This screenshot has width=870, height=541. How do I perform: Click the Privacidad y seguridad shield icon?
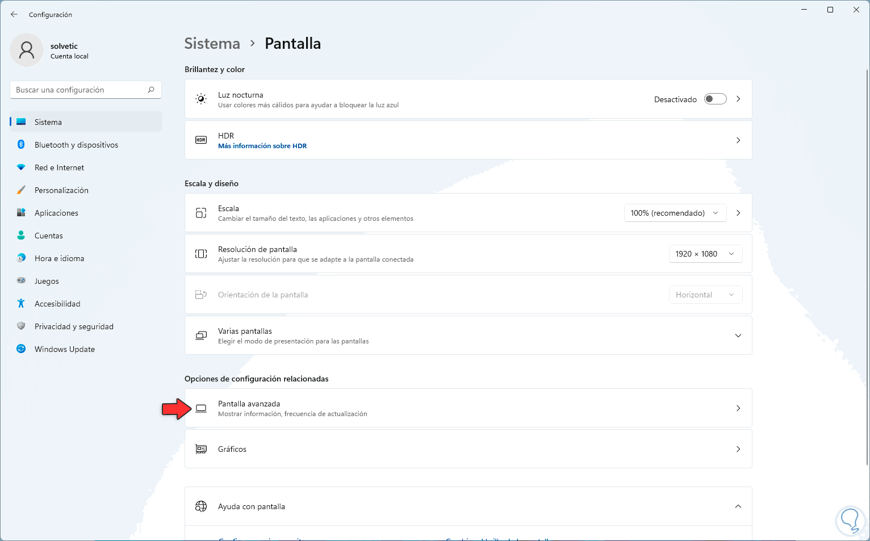[x=21, y=326]
